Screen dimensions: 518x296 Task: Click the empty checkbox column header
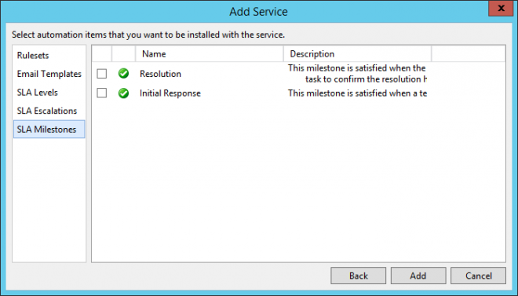102,54
